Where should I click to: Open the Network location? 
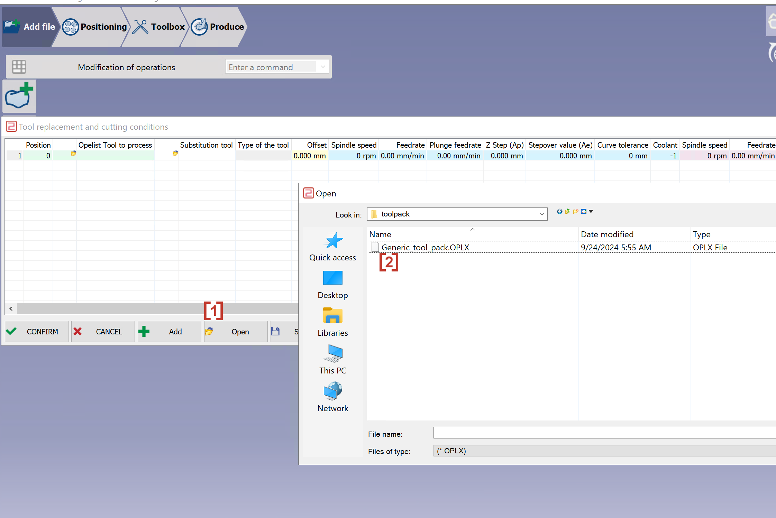pyautogui.click(x=332, y=397)
